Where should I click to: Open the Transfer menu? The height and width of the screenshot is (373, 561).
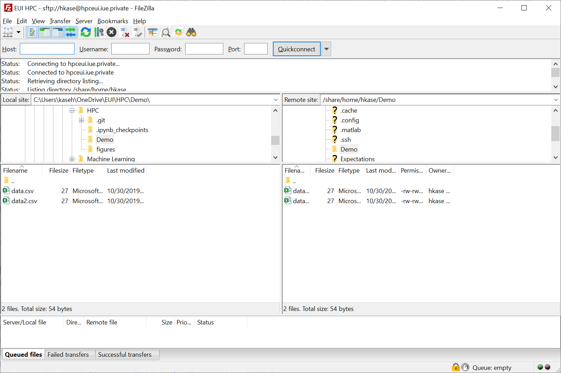coord(60,21)
